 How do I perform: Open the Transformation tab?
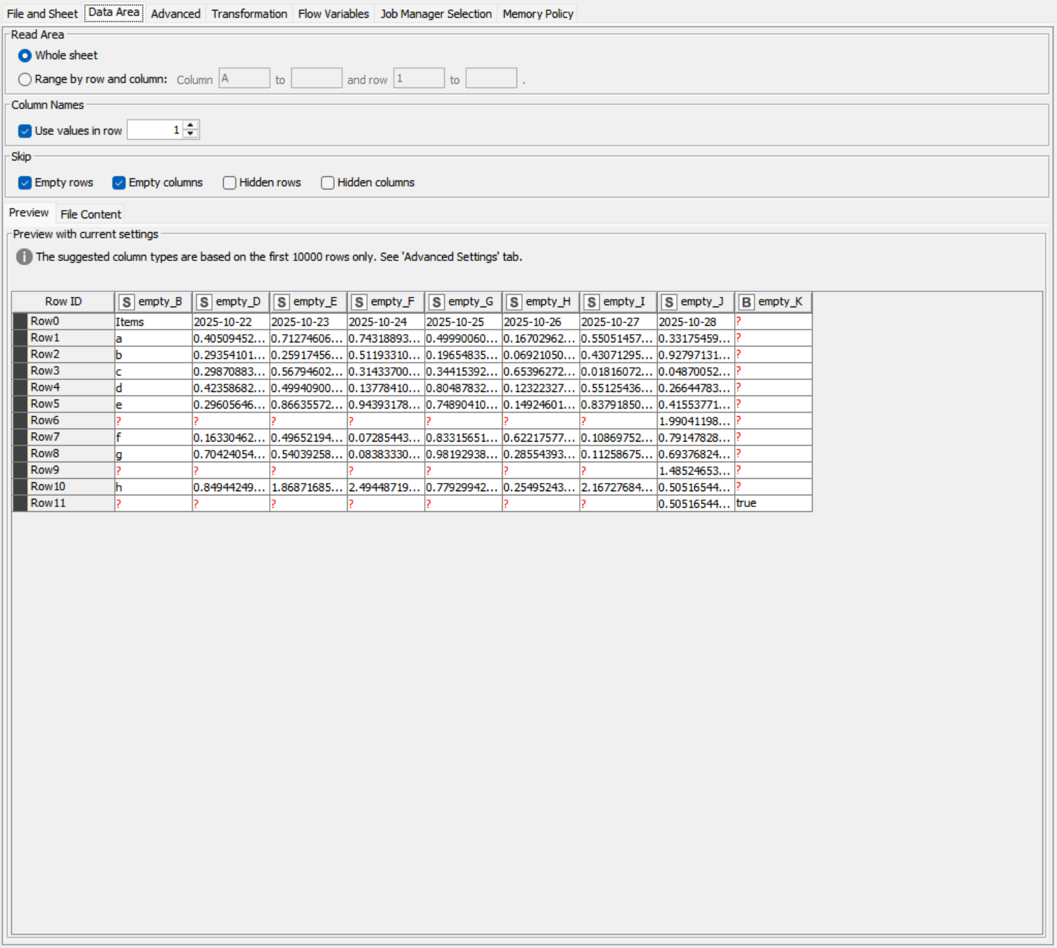(x=249, y=14)
